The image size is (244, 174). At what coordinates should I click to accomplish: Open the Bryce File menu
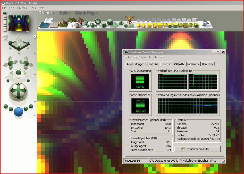pyautogui.click(x=4, y=8)
